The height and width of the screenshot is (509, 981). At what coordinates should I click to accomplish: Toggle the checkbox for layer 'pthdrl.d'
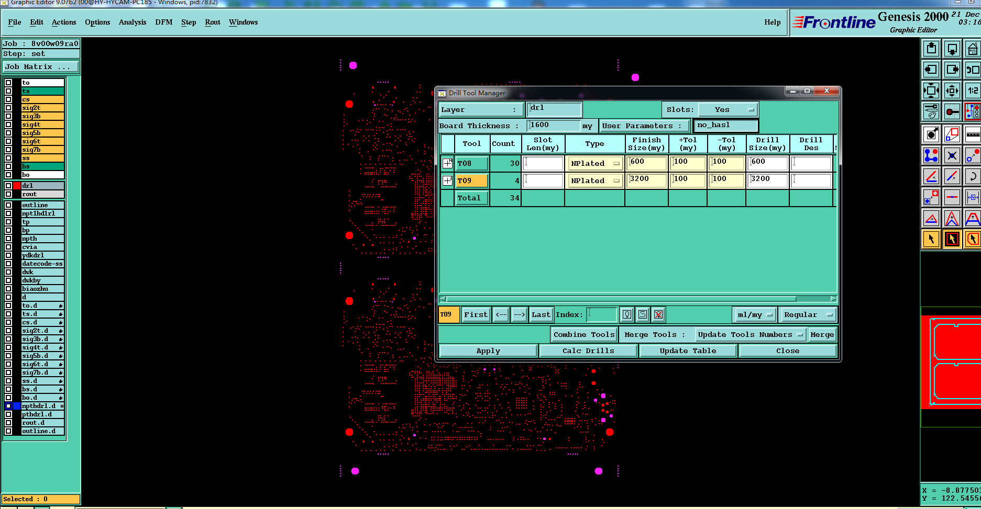coord(8,414)
